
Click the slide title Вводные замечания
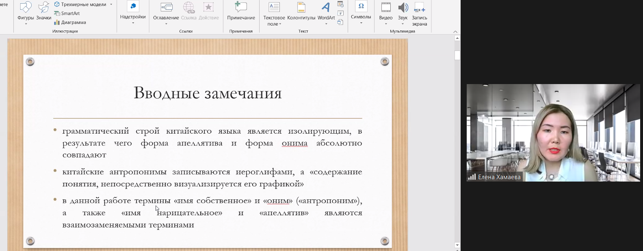click(x=208, y=93)
